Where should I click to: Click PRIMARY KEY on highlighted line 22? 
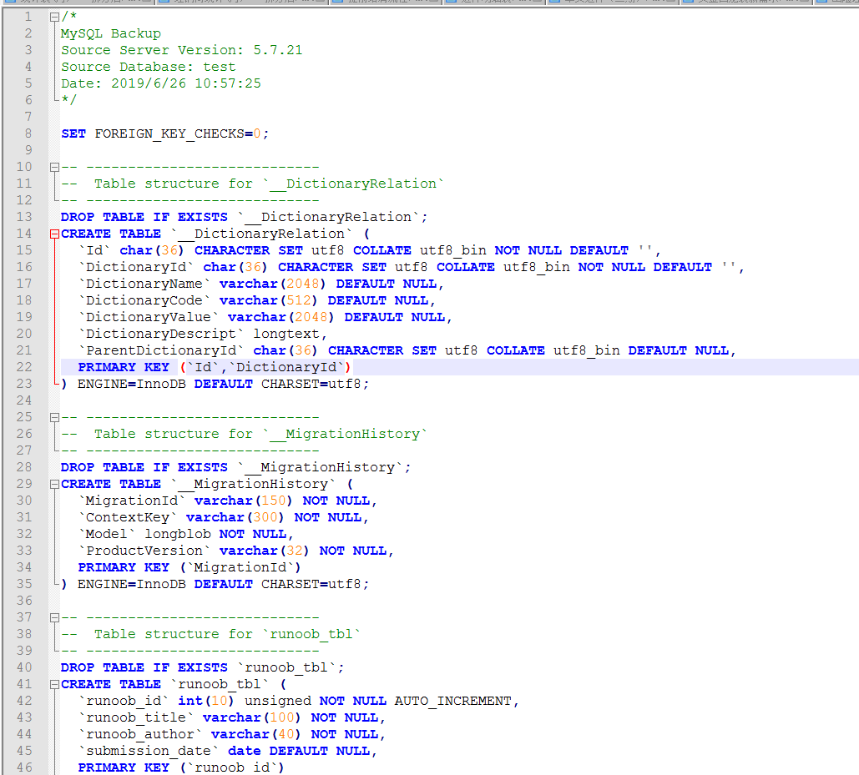point(124,367)
